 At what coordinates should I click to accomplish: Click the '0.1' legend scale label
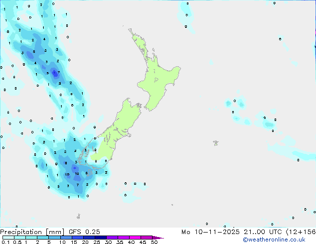pos(5,242)
